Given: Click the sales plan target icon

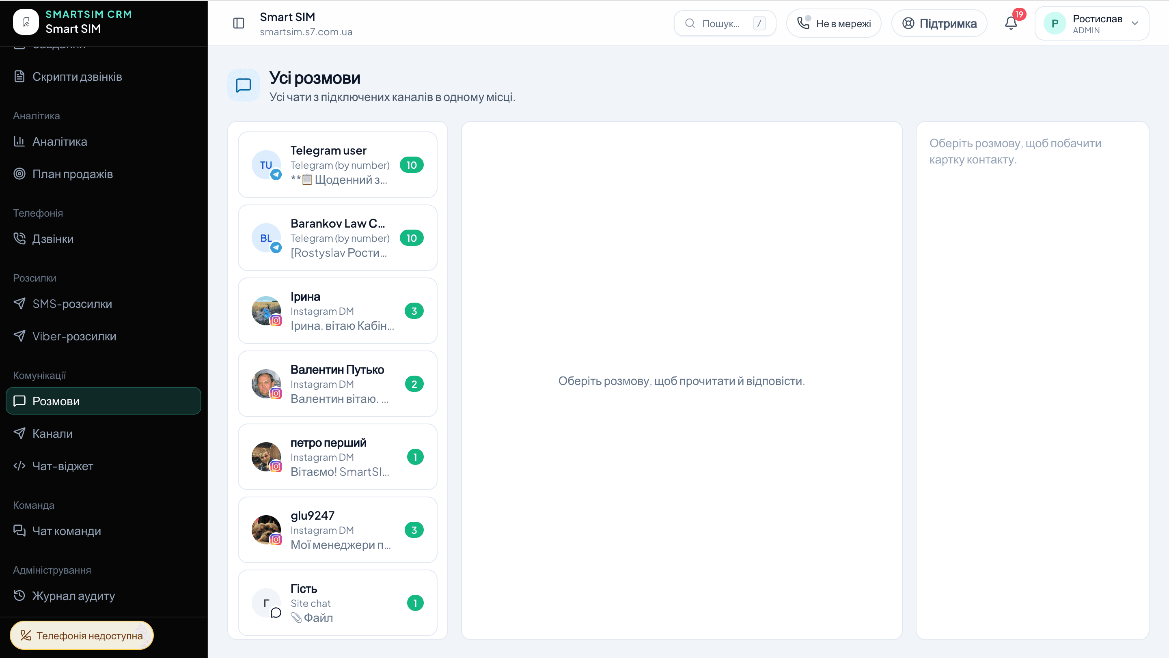Looking at the screenshot, I should 19,174.
